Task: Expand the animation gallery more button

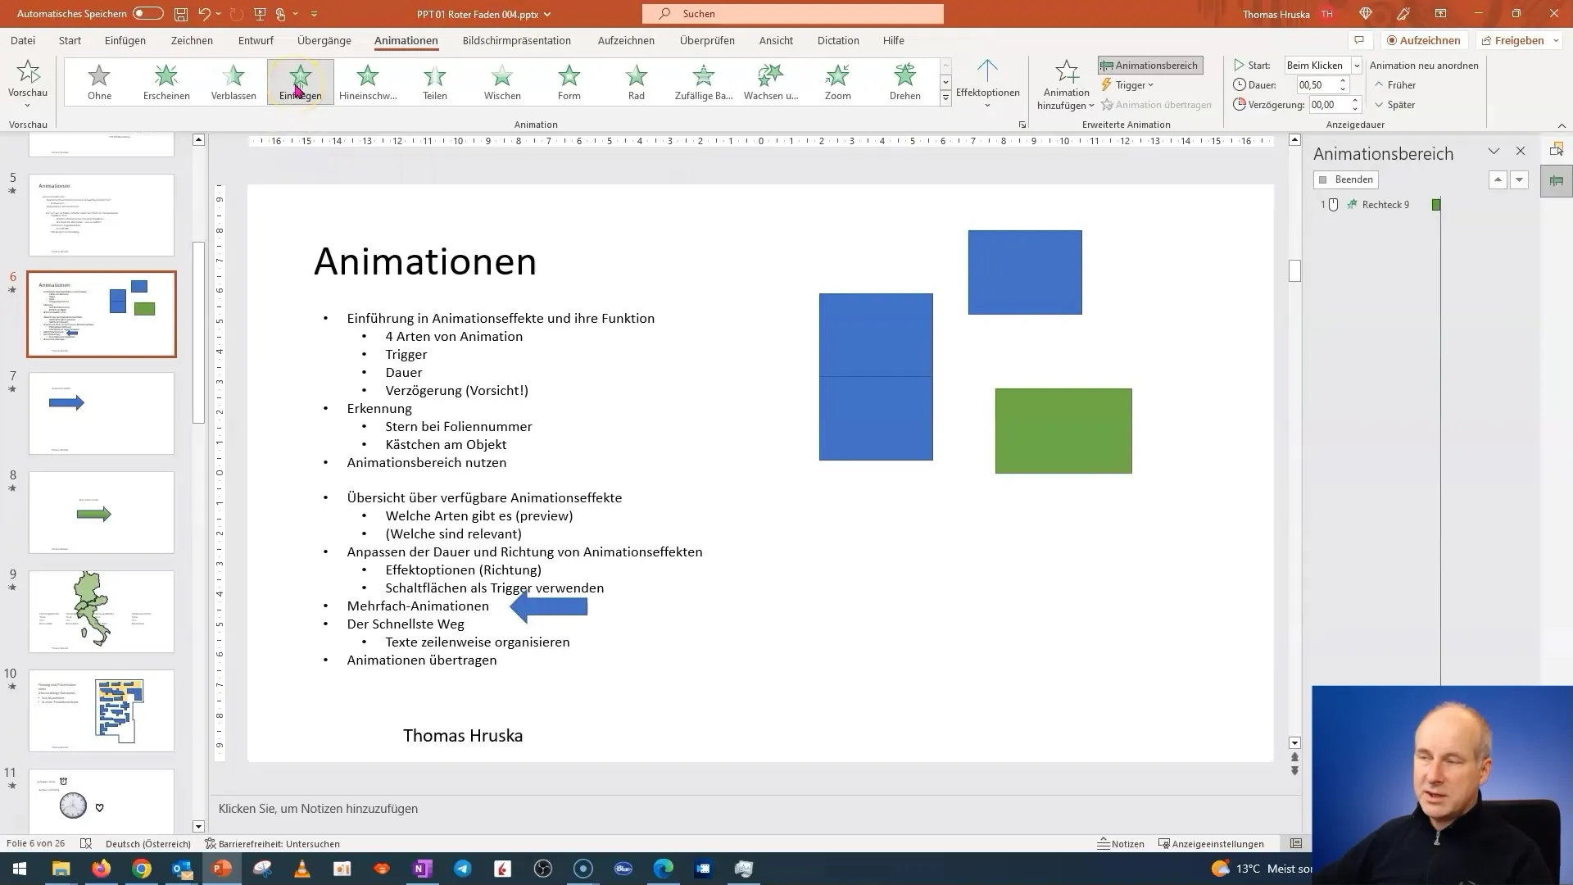Action: pyautogui.click(x=945, y=98)
